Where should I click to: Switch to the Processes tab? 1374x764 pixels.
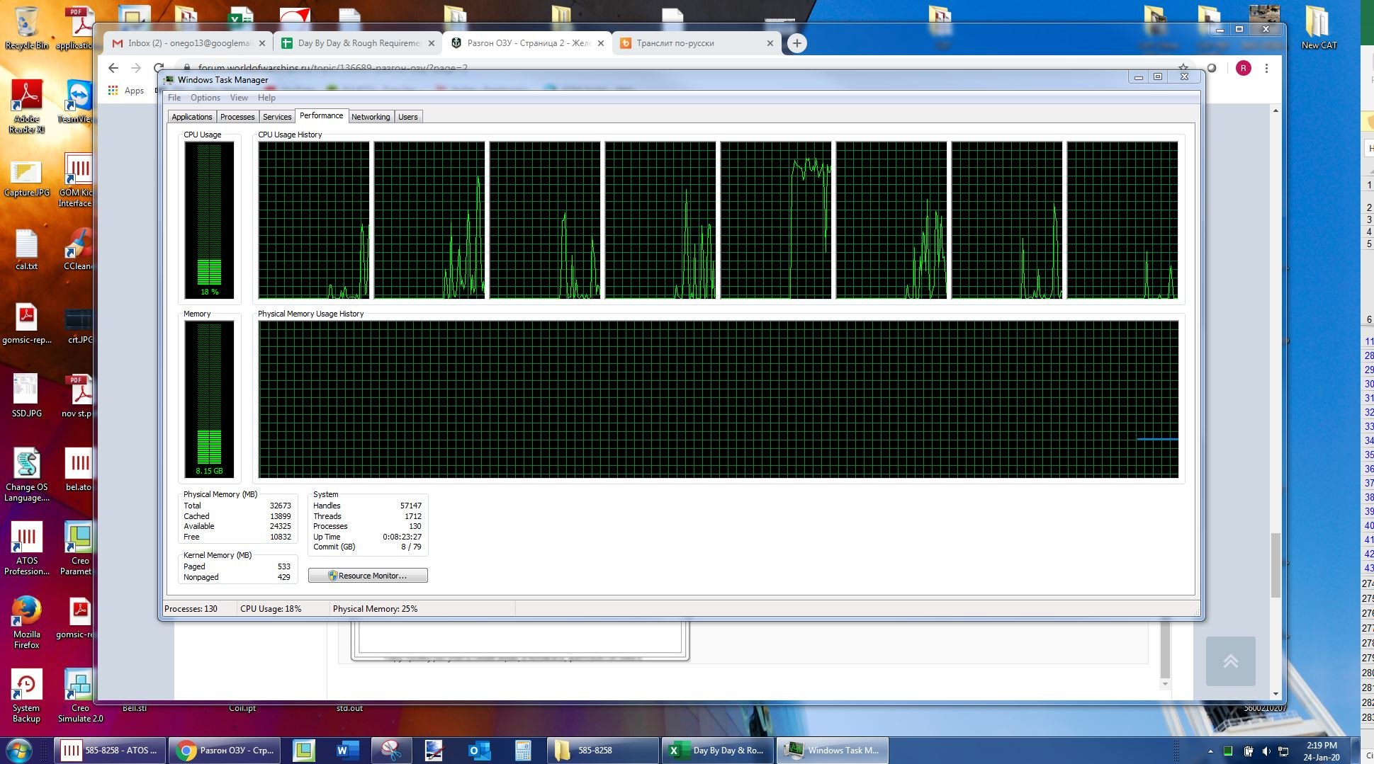point(237,117)
